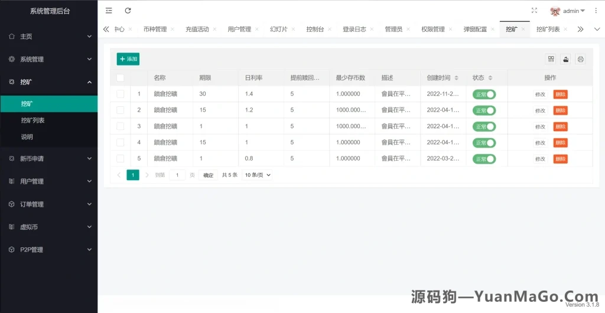605x313 pixels.
Task: Click the export table icon
Action: 565,59
